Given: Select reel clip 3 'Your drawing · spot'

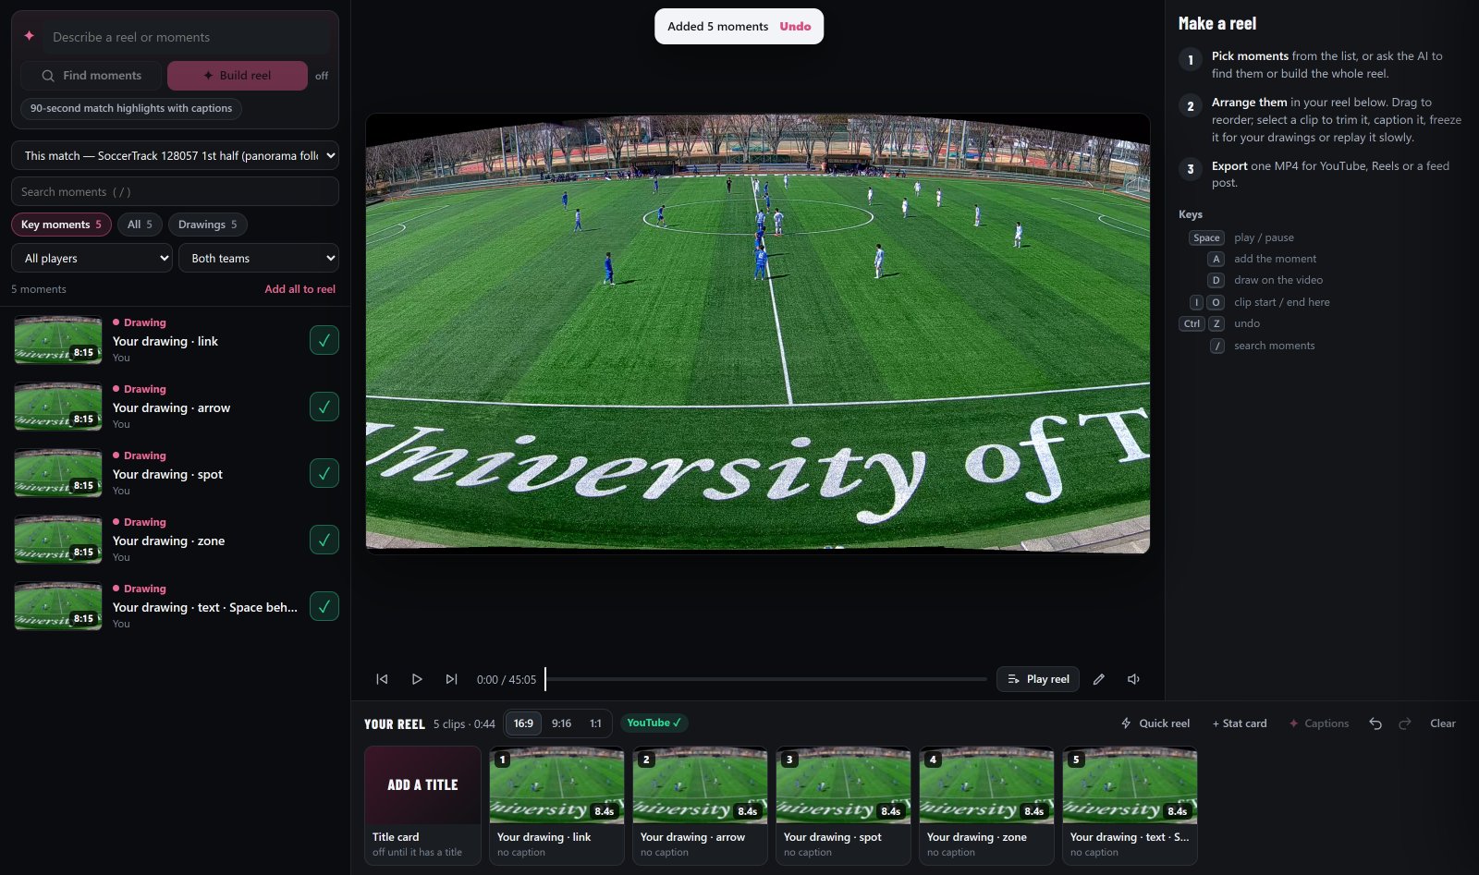Looking at the screenshot, I should [x=843, y=806].
